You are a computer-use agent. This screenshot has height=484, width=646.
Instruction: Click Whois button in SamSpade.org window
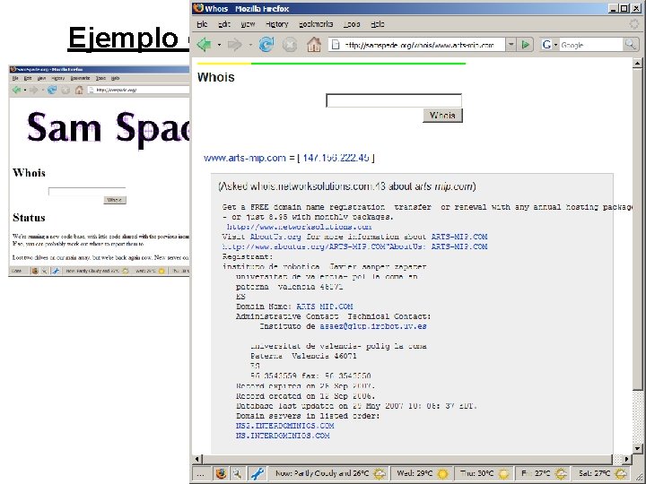pos(115,200)
